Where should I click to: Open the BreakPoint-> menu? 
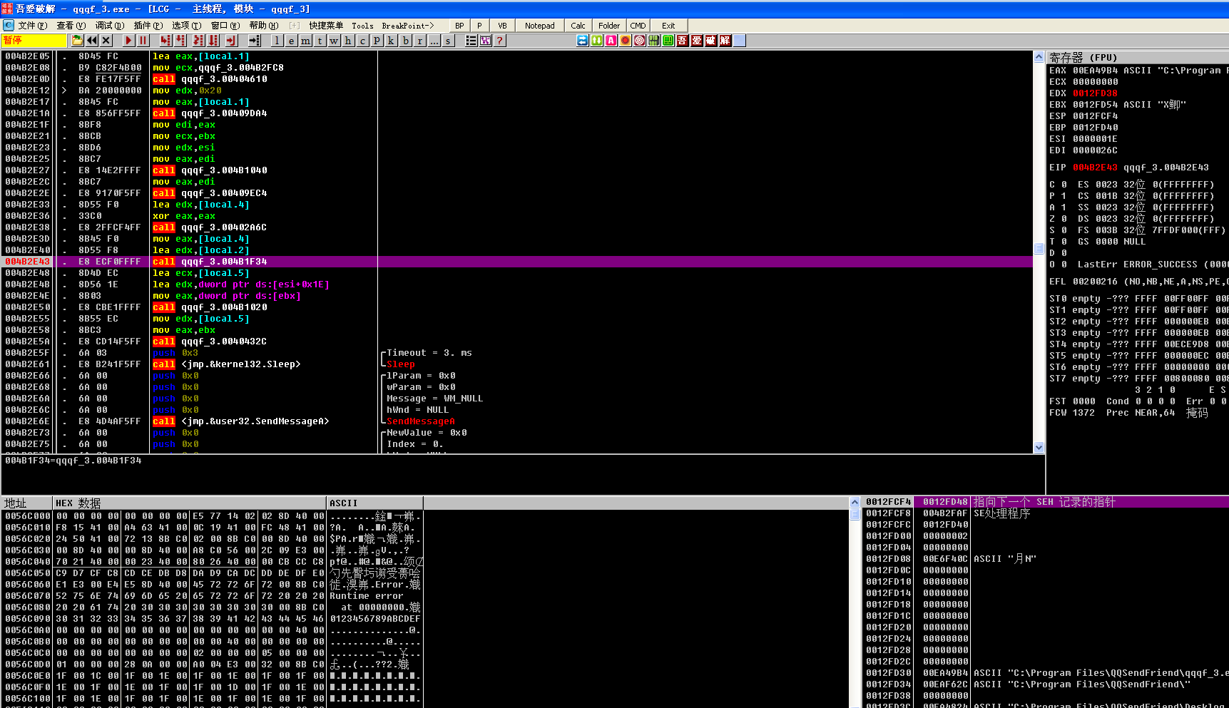click(x=407, y=26)
